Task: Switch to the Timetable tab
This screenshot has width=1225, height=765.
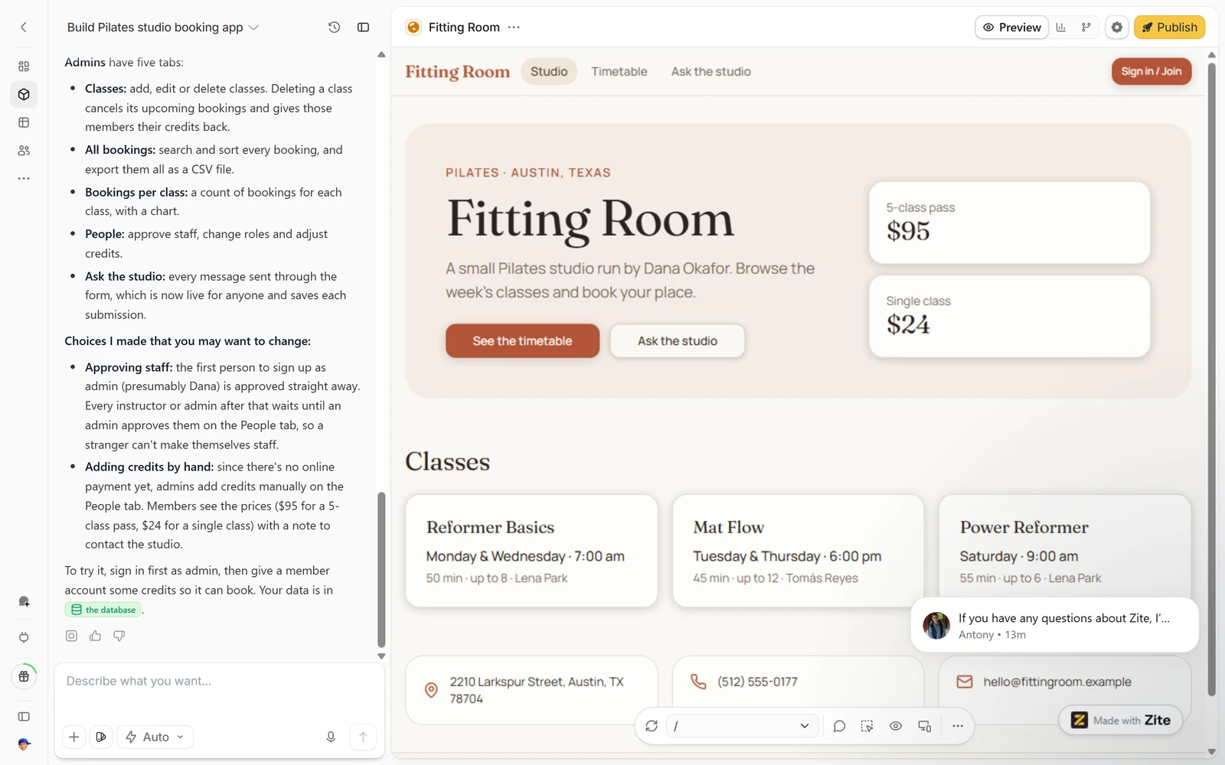Action: coord(619,71)
